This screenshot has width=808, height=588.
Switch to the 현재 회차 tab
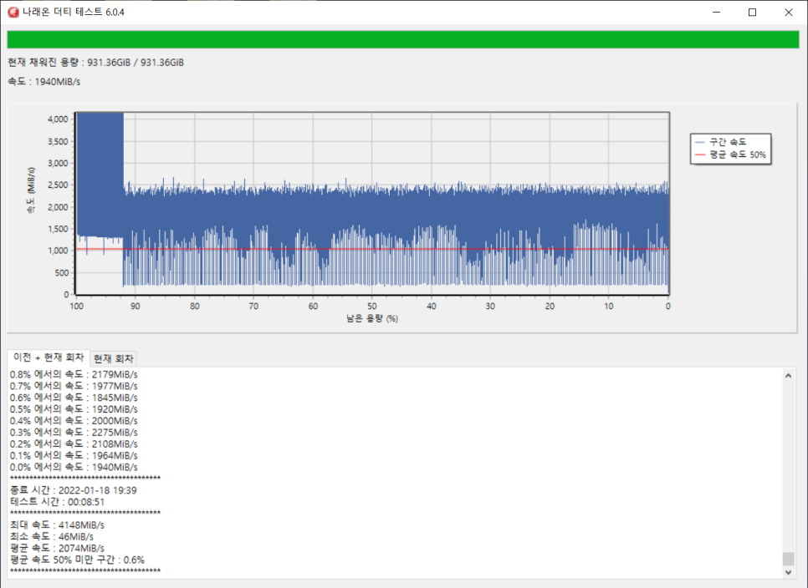[x=114, y=358]
